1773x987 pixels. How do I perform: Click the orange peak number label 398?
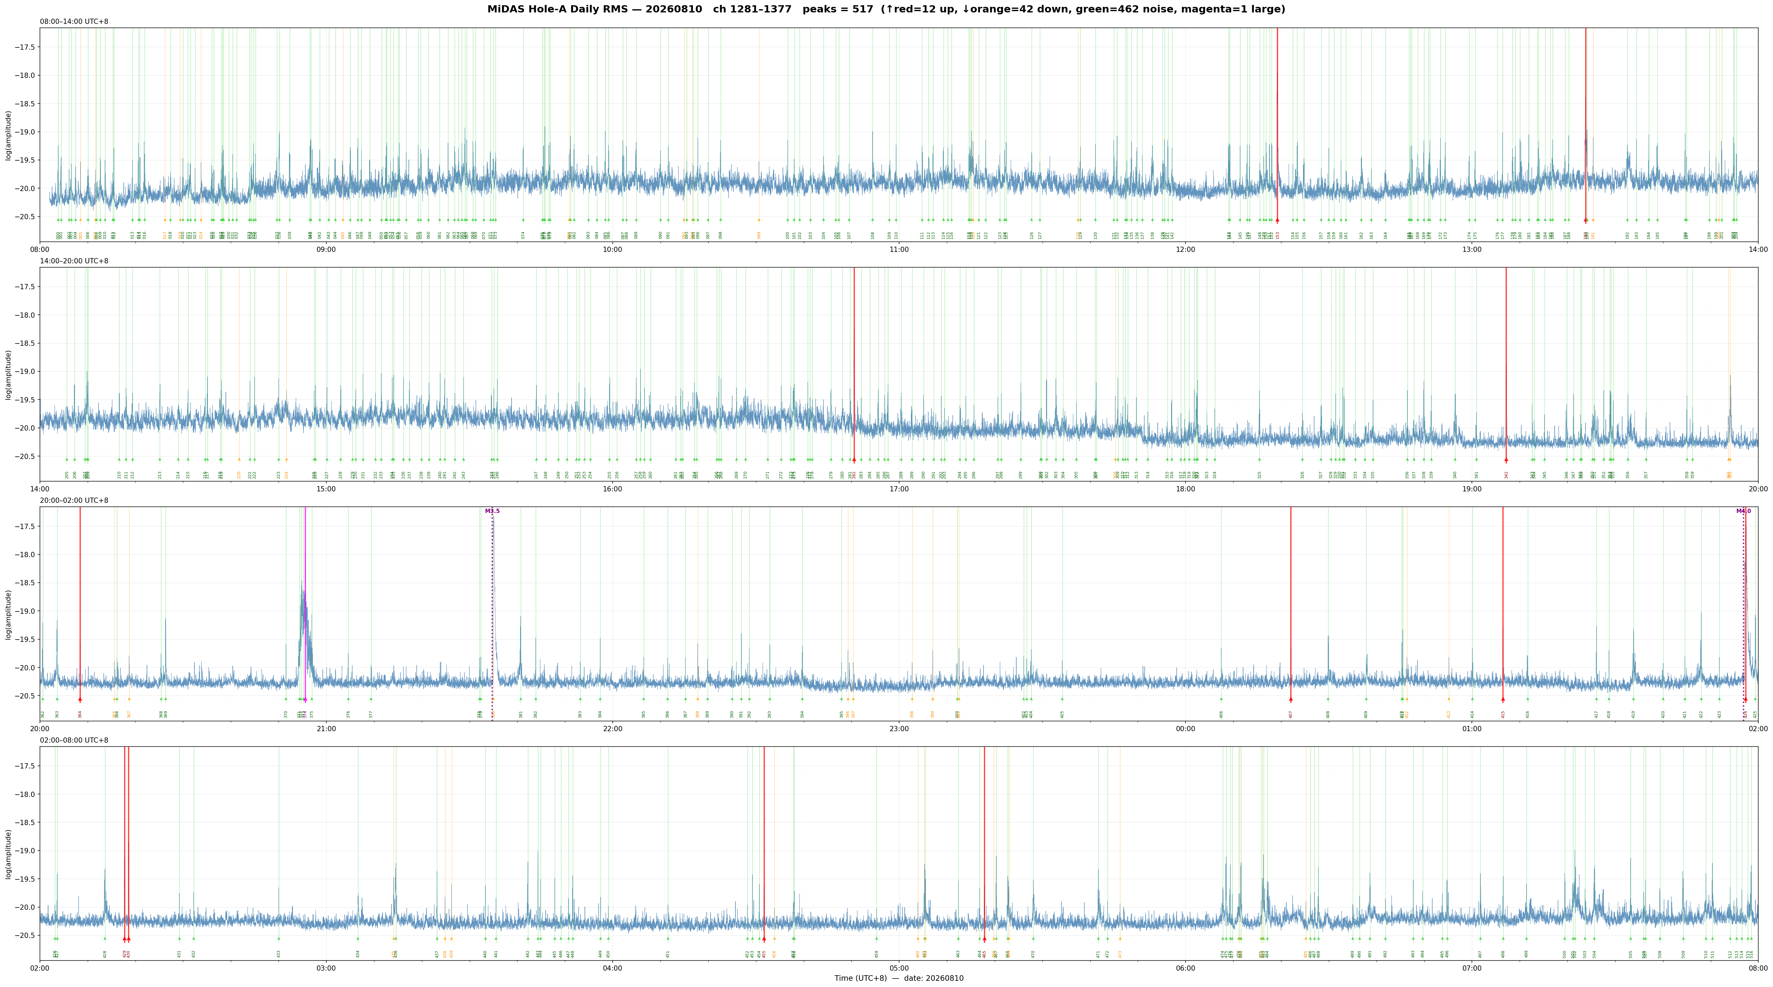(912, 714)
